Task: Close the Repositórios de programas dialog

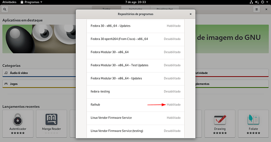Action: [x=190, y=14]
